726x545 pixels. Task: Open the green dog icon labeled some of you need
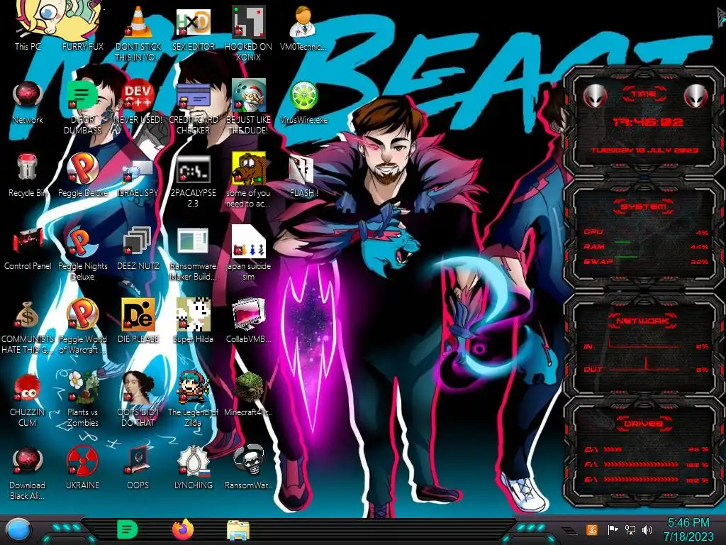coord(249,180)
